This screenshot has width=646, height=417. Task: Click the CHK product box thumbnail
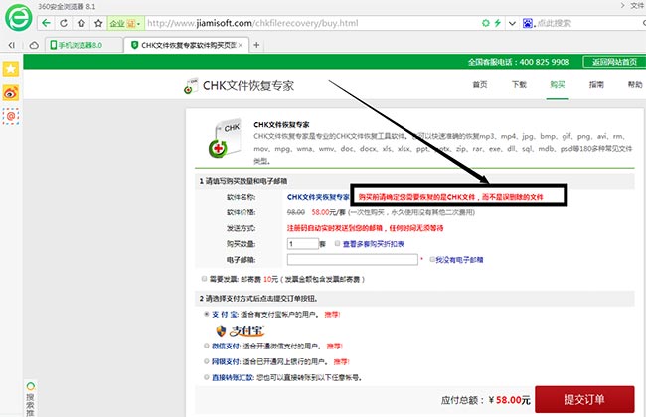coord(225,139)
